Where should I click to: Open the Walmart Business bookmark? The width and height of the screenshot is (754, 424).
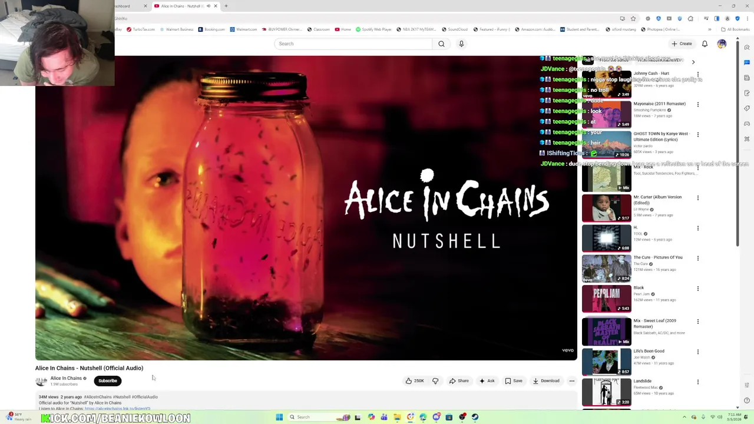[x=177, y=29]
